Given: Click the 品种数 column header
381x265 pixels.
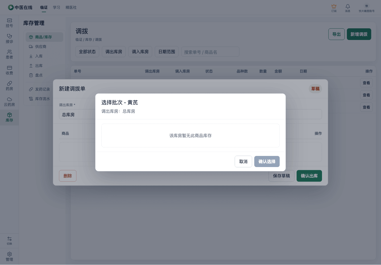Looking at the screenshot, I should [x=242, y=71].
